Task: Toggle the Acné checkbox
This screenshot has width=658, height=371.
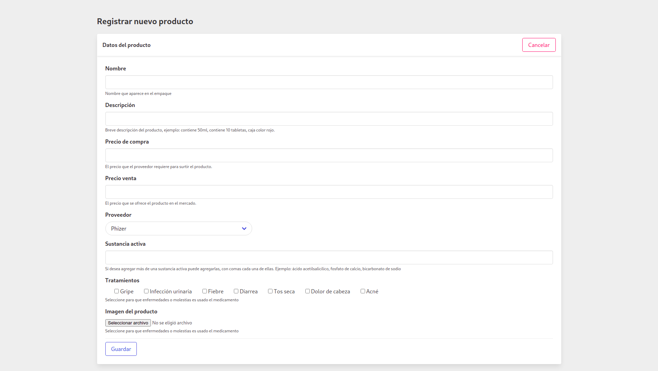Action: point(363,291)
